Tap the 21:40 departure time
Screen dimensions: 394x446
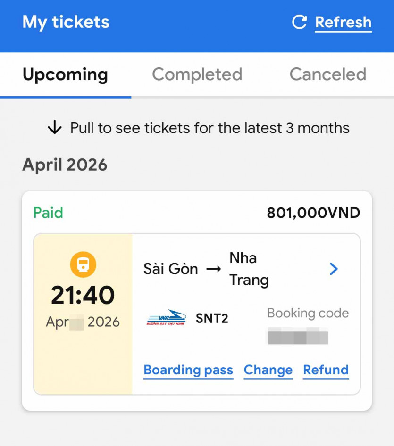[83, 296]
